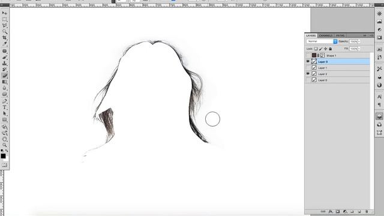This screenshot has width=384, height=216.
Task: Open the blend mode dropdown
Action: click(x=322, y=41)
